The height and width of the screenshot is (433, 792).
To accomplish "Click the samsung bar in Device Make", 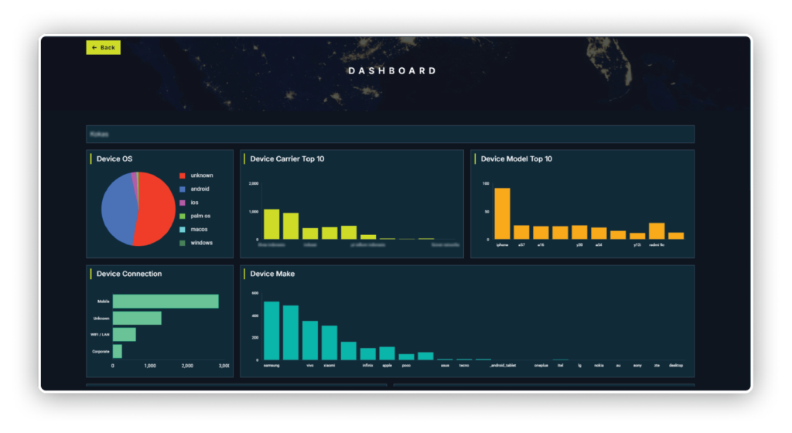I will coord(271,331).
